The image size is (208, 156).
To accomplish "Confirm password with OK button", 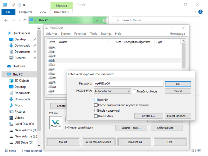I will [178, 84].
